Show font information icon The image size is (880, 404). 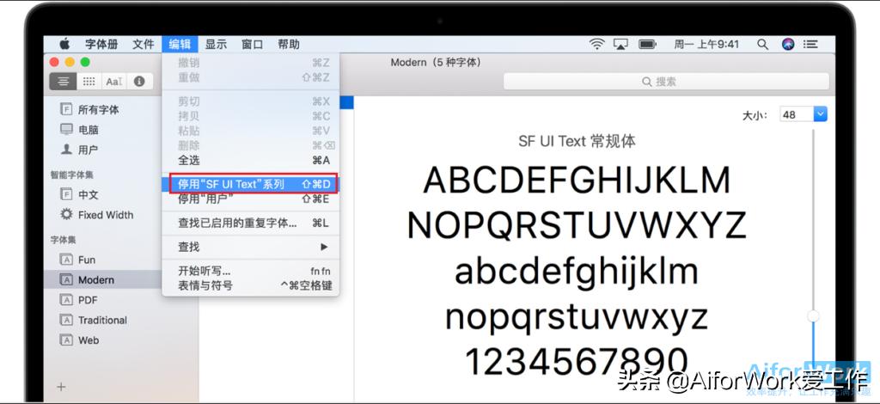point(139,82)
